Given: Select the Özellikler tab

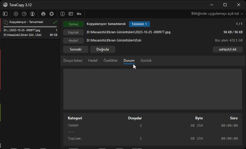Looking at the screenshot, I should [110, 60].
